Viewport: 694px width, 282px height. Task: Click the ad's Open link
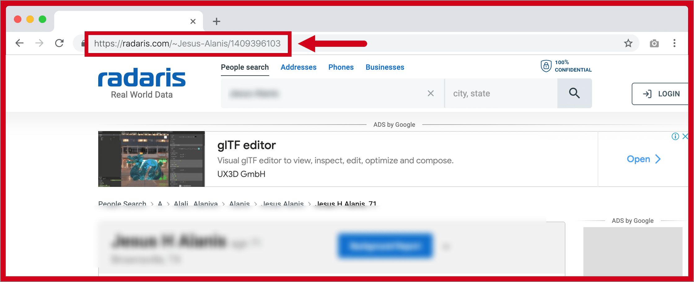pos(644,159)
